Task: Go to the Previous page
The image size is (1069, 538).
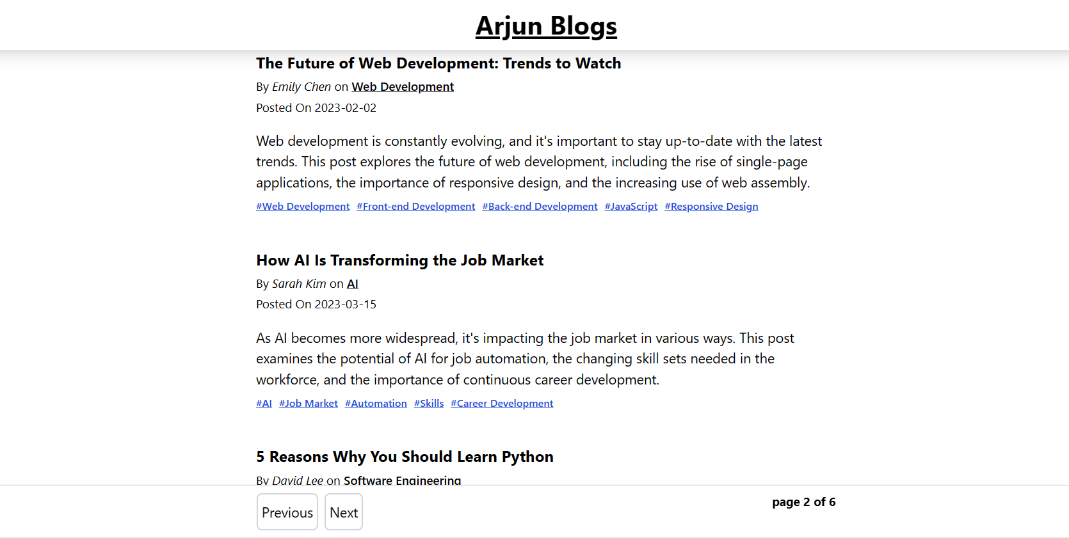Action: tap(287, 512)
